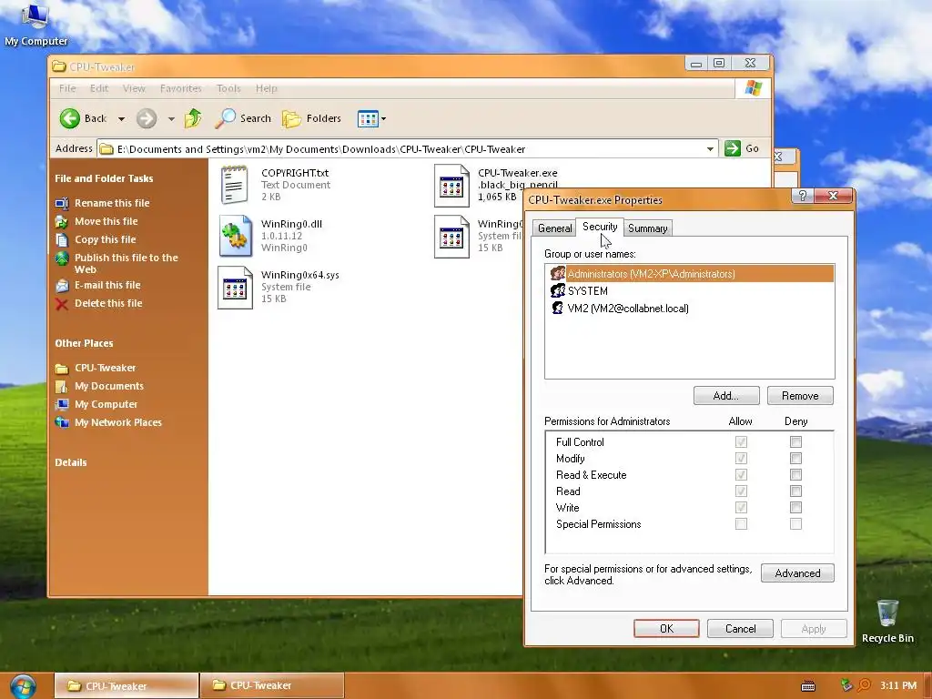
Task: Open the View menu
Action: pyautogui.click(x=134, y=88)
